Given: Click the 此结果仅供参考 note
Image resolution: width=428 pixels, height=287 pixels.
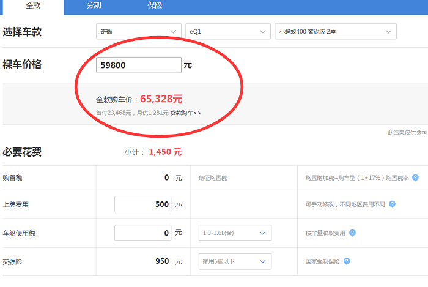Looking at the screenshot, I should pos(407,133).
